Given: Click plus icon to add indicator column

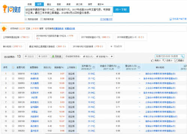Looking at the screenshot, I should click(112, 57).
